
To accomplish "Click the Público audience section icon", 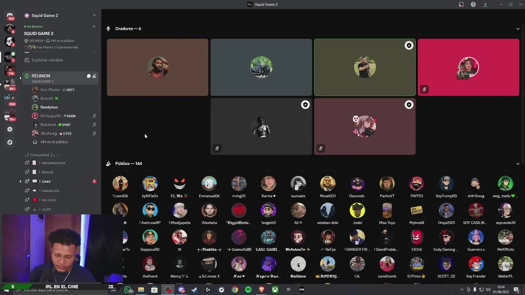I will pos(108,163).
